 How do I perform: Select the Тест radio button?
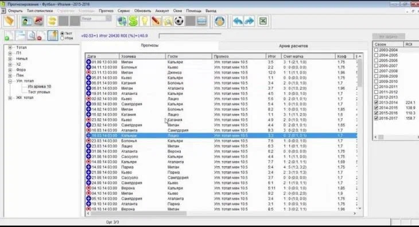[62, 33]
